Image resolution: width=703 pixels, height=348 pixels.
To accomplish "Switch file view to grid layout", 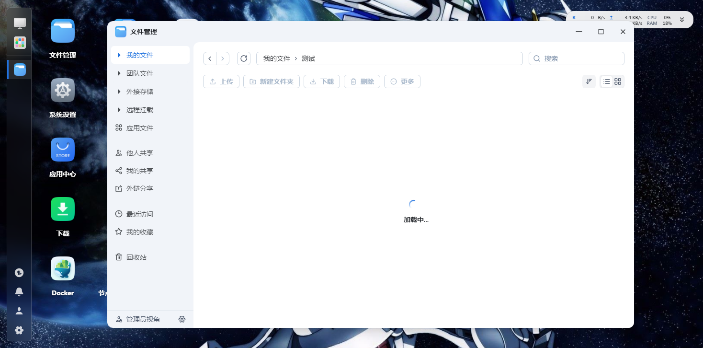I will (617, 81).
